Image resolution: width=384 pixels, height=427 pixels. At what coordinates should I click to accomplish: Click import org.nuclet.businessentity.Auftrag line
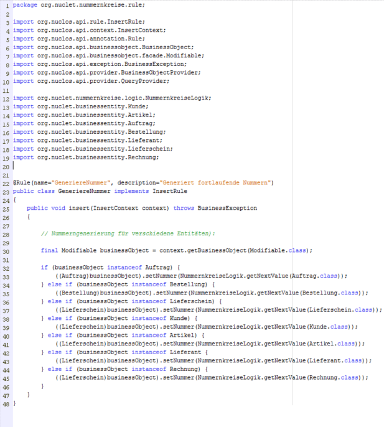click(x=84, y=123)
